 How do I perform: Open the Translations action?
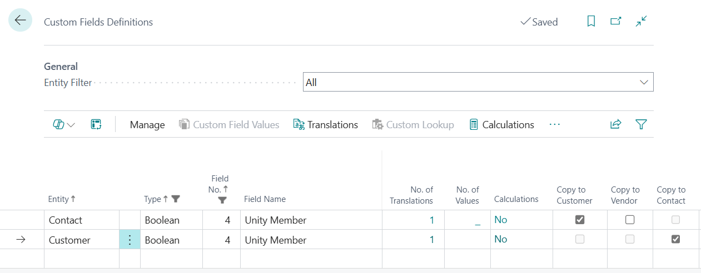pyautogui.click(x=326, y=125)
